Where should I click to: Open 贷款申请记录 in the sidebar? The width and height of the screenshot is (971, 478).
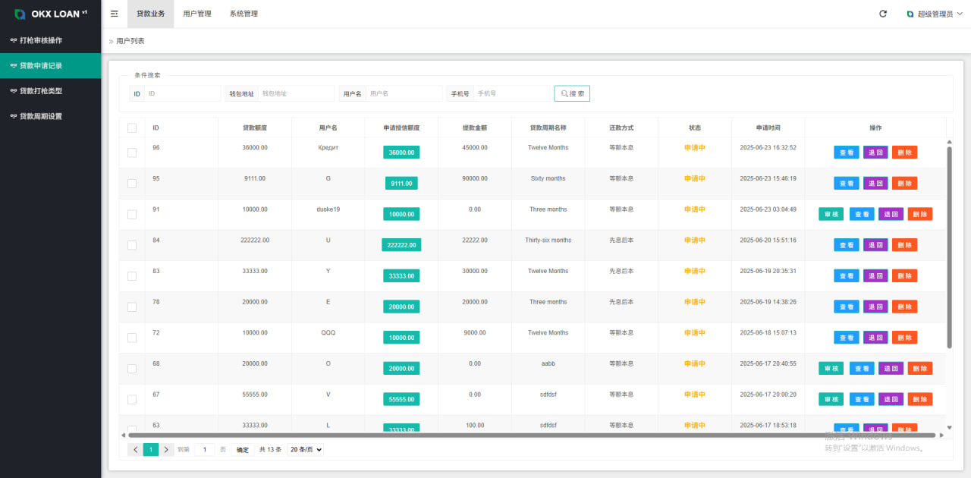tap(50, 66)
